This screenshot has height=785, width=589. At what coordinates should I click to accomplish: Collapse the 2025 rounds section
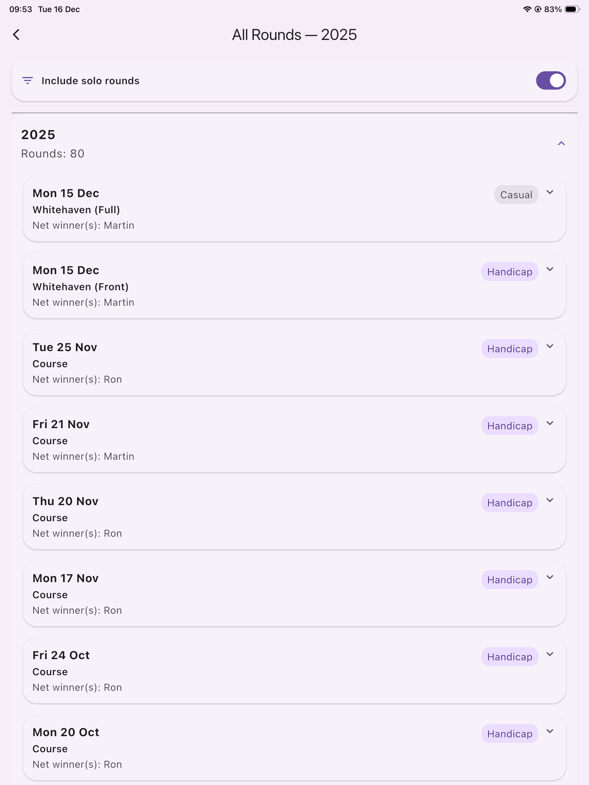561,143
